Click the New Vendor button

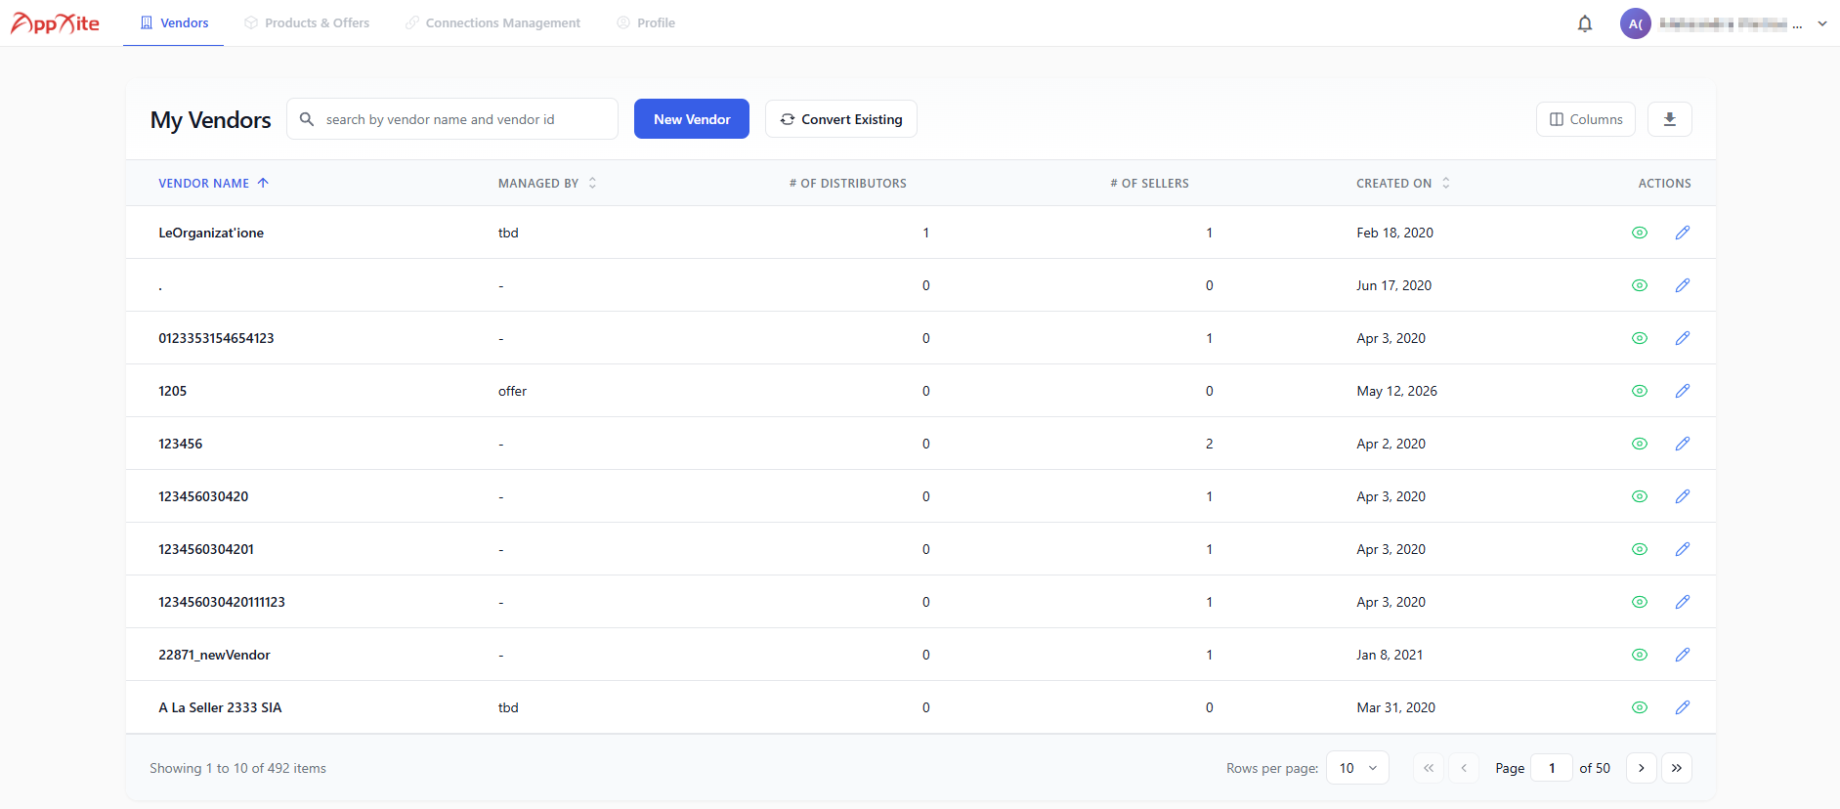click(692, 119)
